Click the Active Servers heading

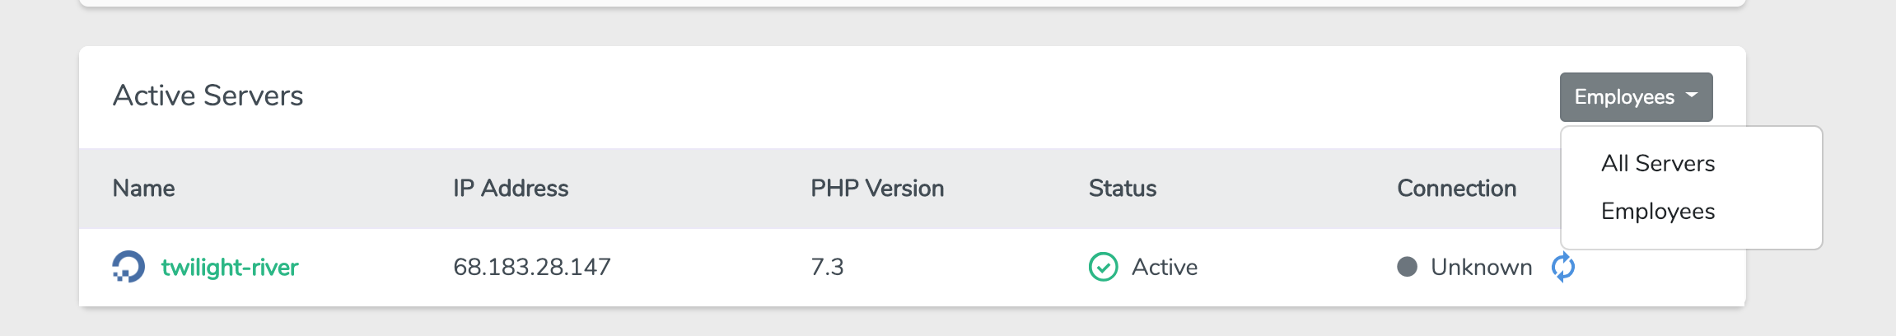pyautogui.click(x=208, y=96)
